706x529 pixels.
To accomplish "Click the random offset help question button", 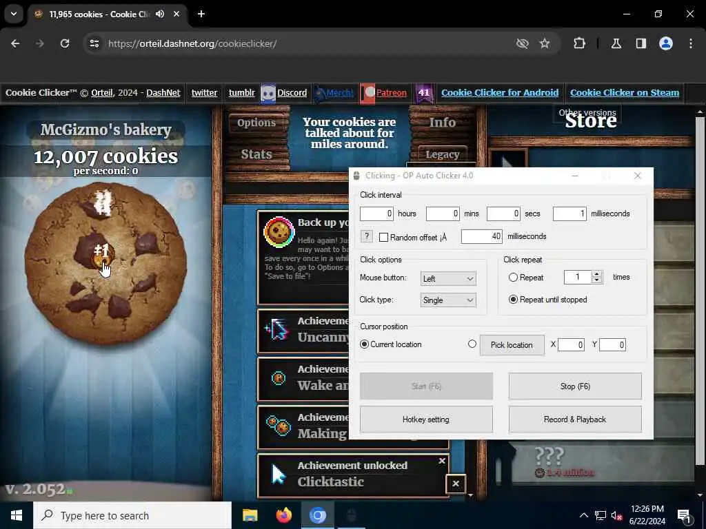I will click(x=367, y=236).
